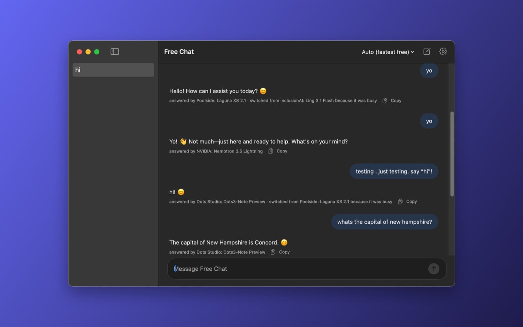Open the Auto (fastest free) model dropdown
Image resolution: width=523 pixels, height=327 pixels.
click(x=388, y=52)
